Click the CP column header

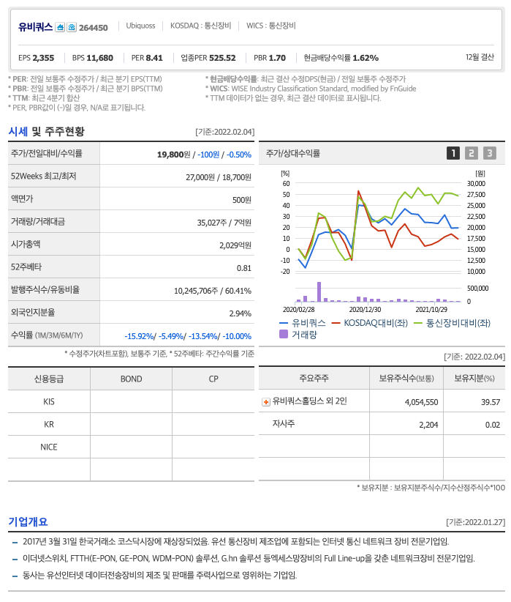(213, 379)
